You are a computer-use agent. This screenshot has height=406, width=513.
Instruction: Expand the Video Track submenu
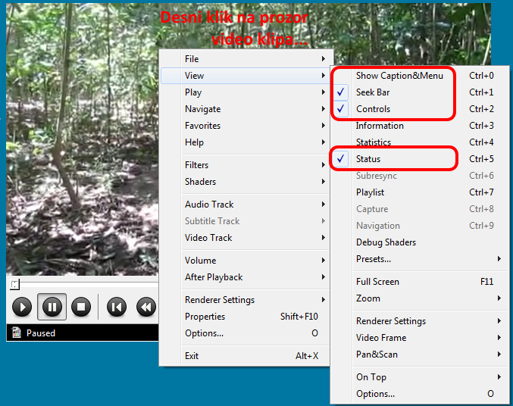coord(246,238)
